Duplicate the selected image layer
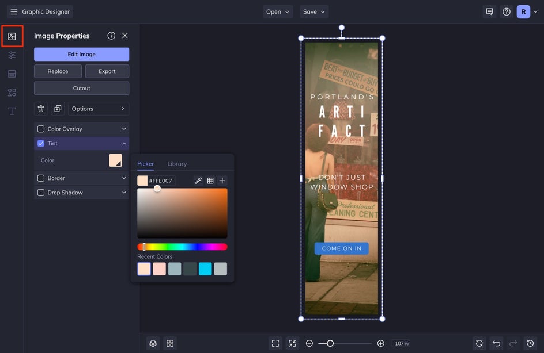Screen dimensions: 544x353 (x=58, y=109)
